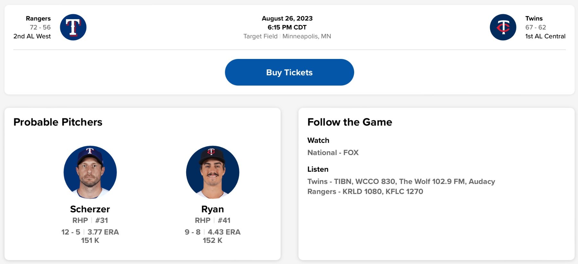Click the Scherzer pitcher name
The height and width of the screenshot is (264, 578).
(x=90, y=209)
